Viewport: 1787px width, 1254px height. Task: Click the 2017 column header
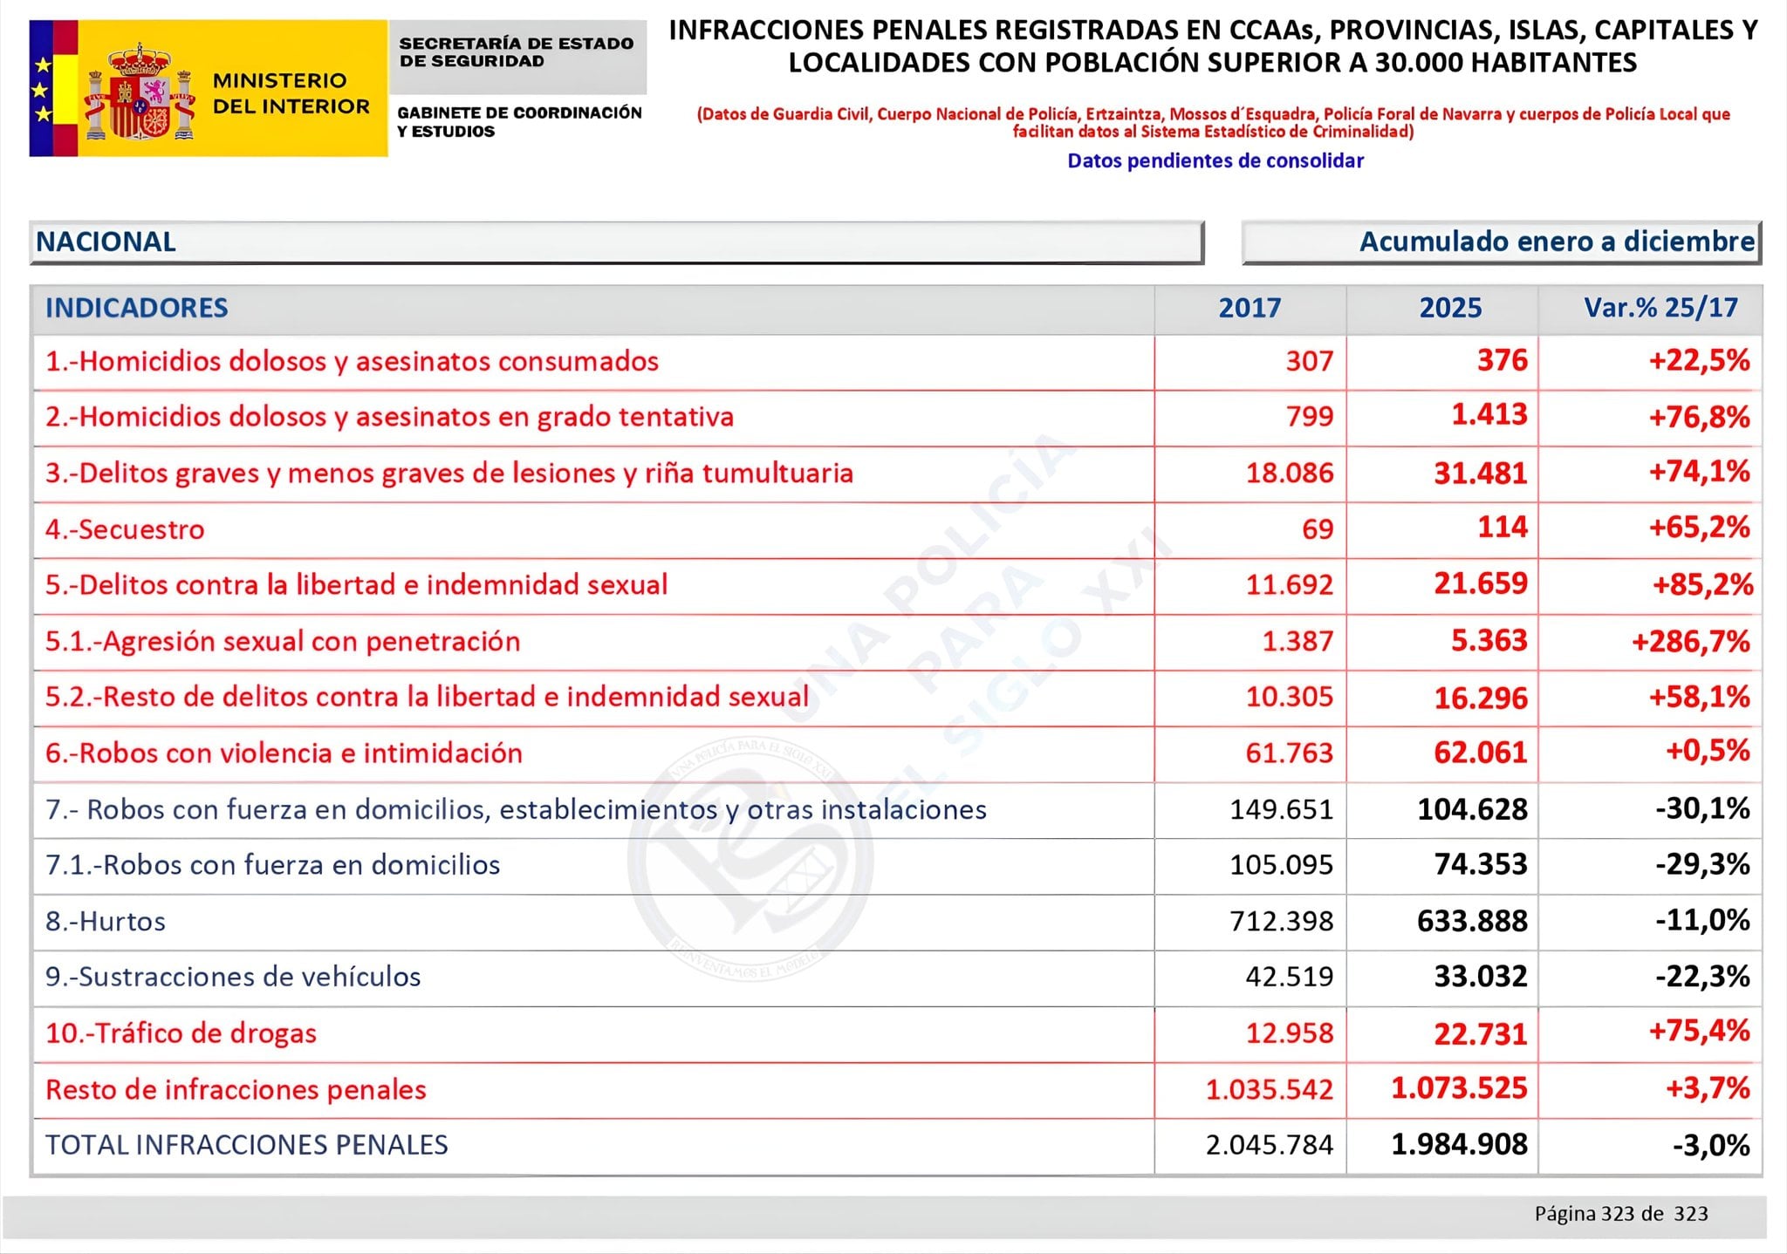click(1249, 308)
